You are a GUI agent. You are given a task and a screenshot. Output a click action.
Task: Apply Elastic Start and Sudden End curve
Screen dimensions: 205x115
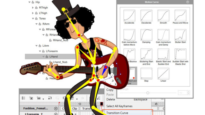point(163,54)
